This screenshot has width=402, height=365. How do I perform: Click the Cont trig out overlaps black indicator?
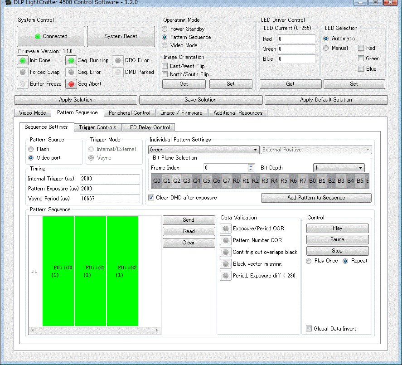[226, 252]
